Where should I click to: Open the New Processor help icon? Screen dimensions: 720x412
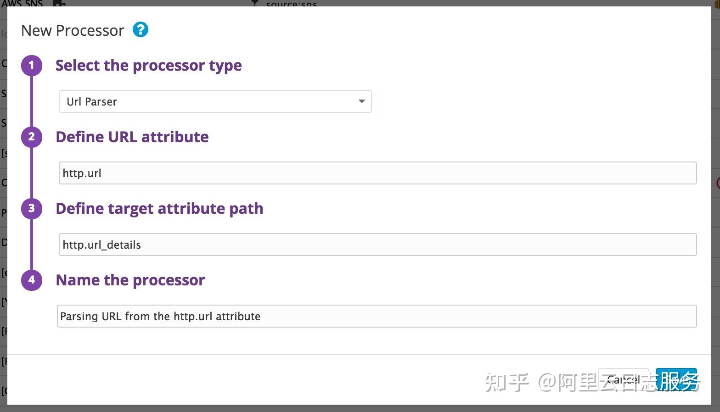point(141,30)
